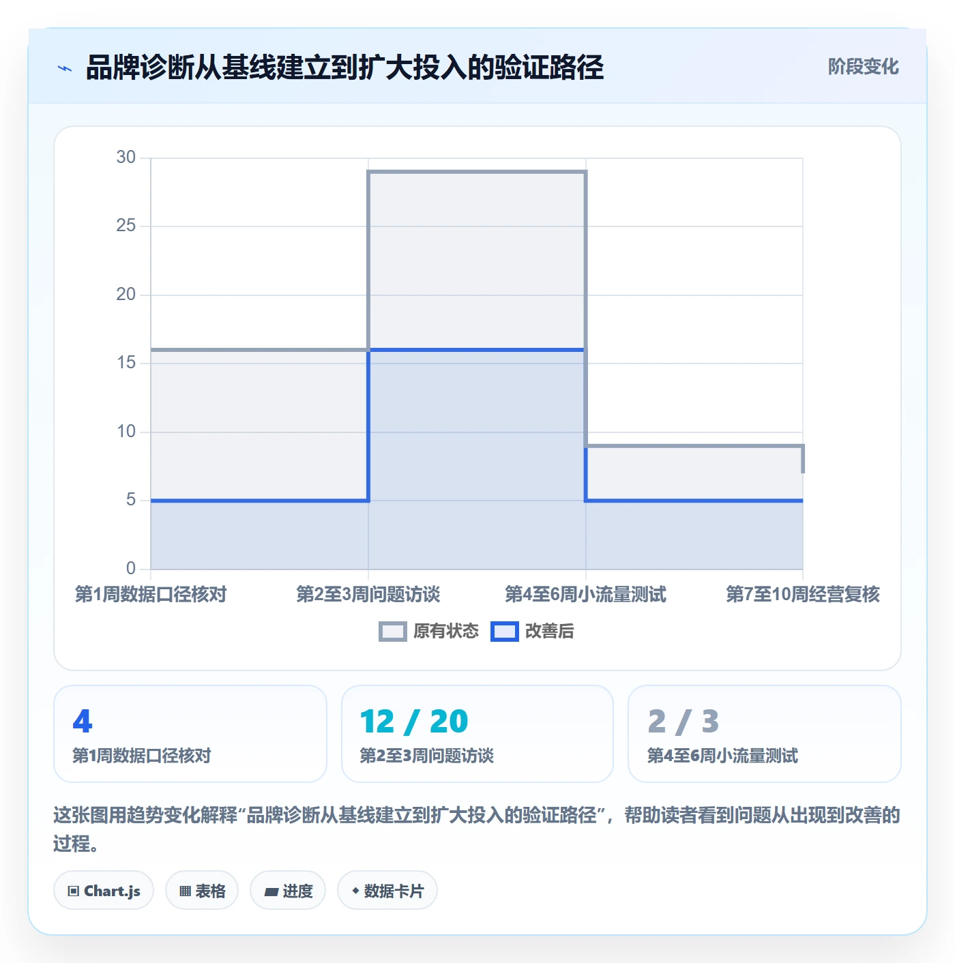The width and height of the screenshot is (955, 963).
Task: Click the y-axis value 30
Action: pos(126,158)
